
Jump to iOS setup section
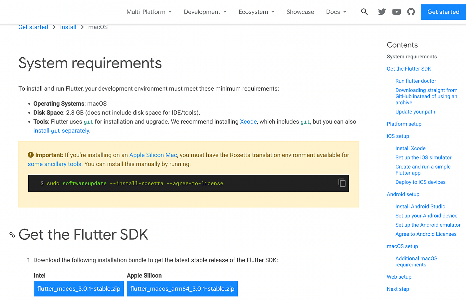coord(398,136)
